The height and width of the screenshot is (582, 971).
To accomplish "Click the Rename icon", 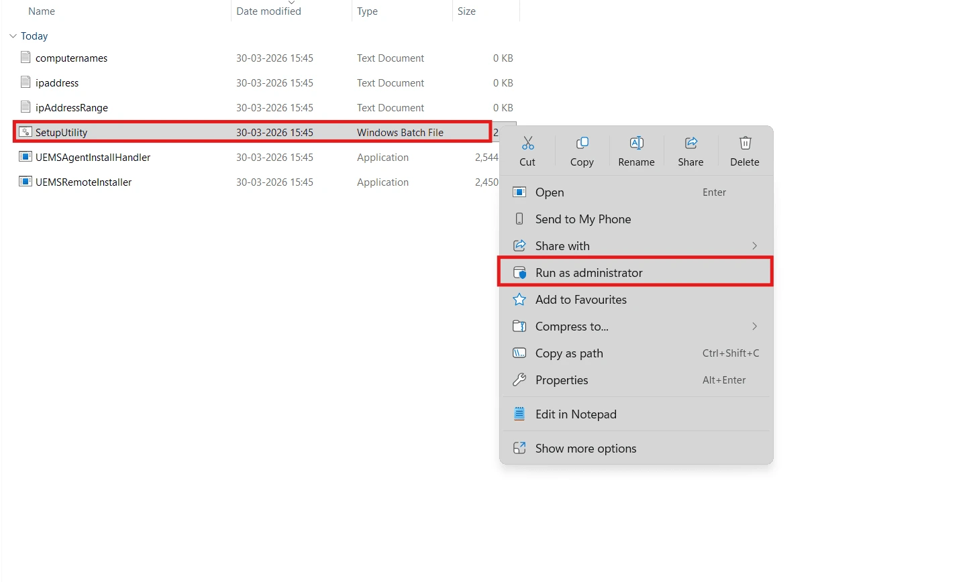I will pyautogui.click(x=636, y=143).
